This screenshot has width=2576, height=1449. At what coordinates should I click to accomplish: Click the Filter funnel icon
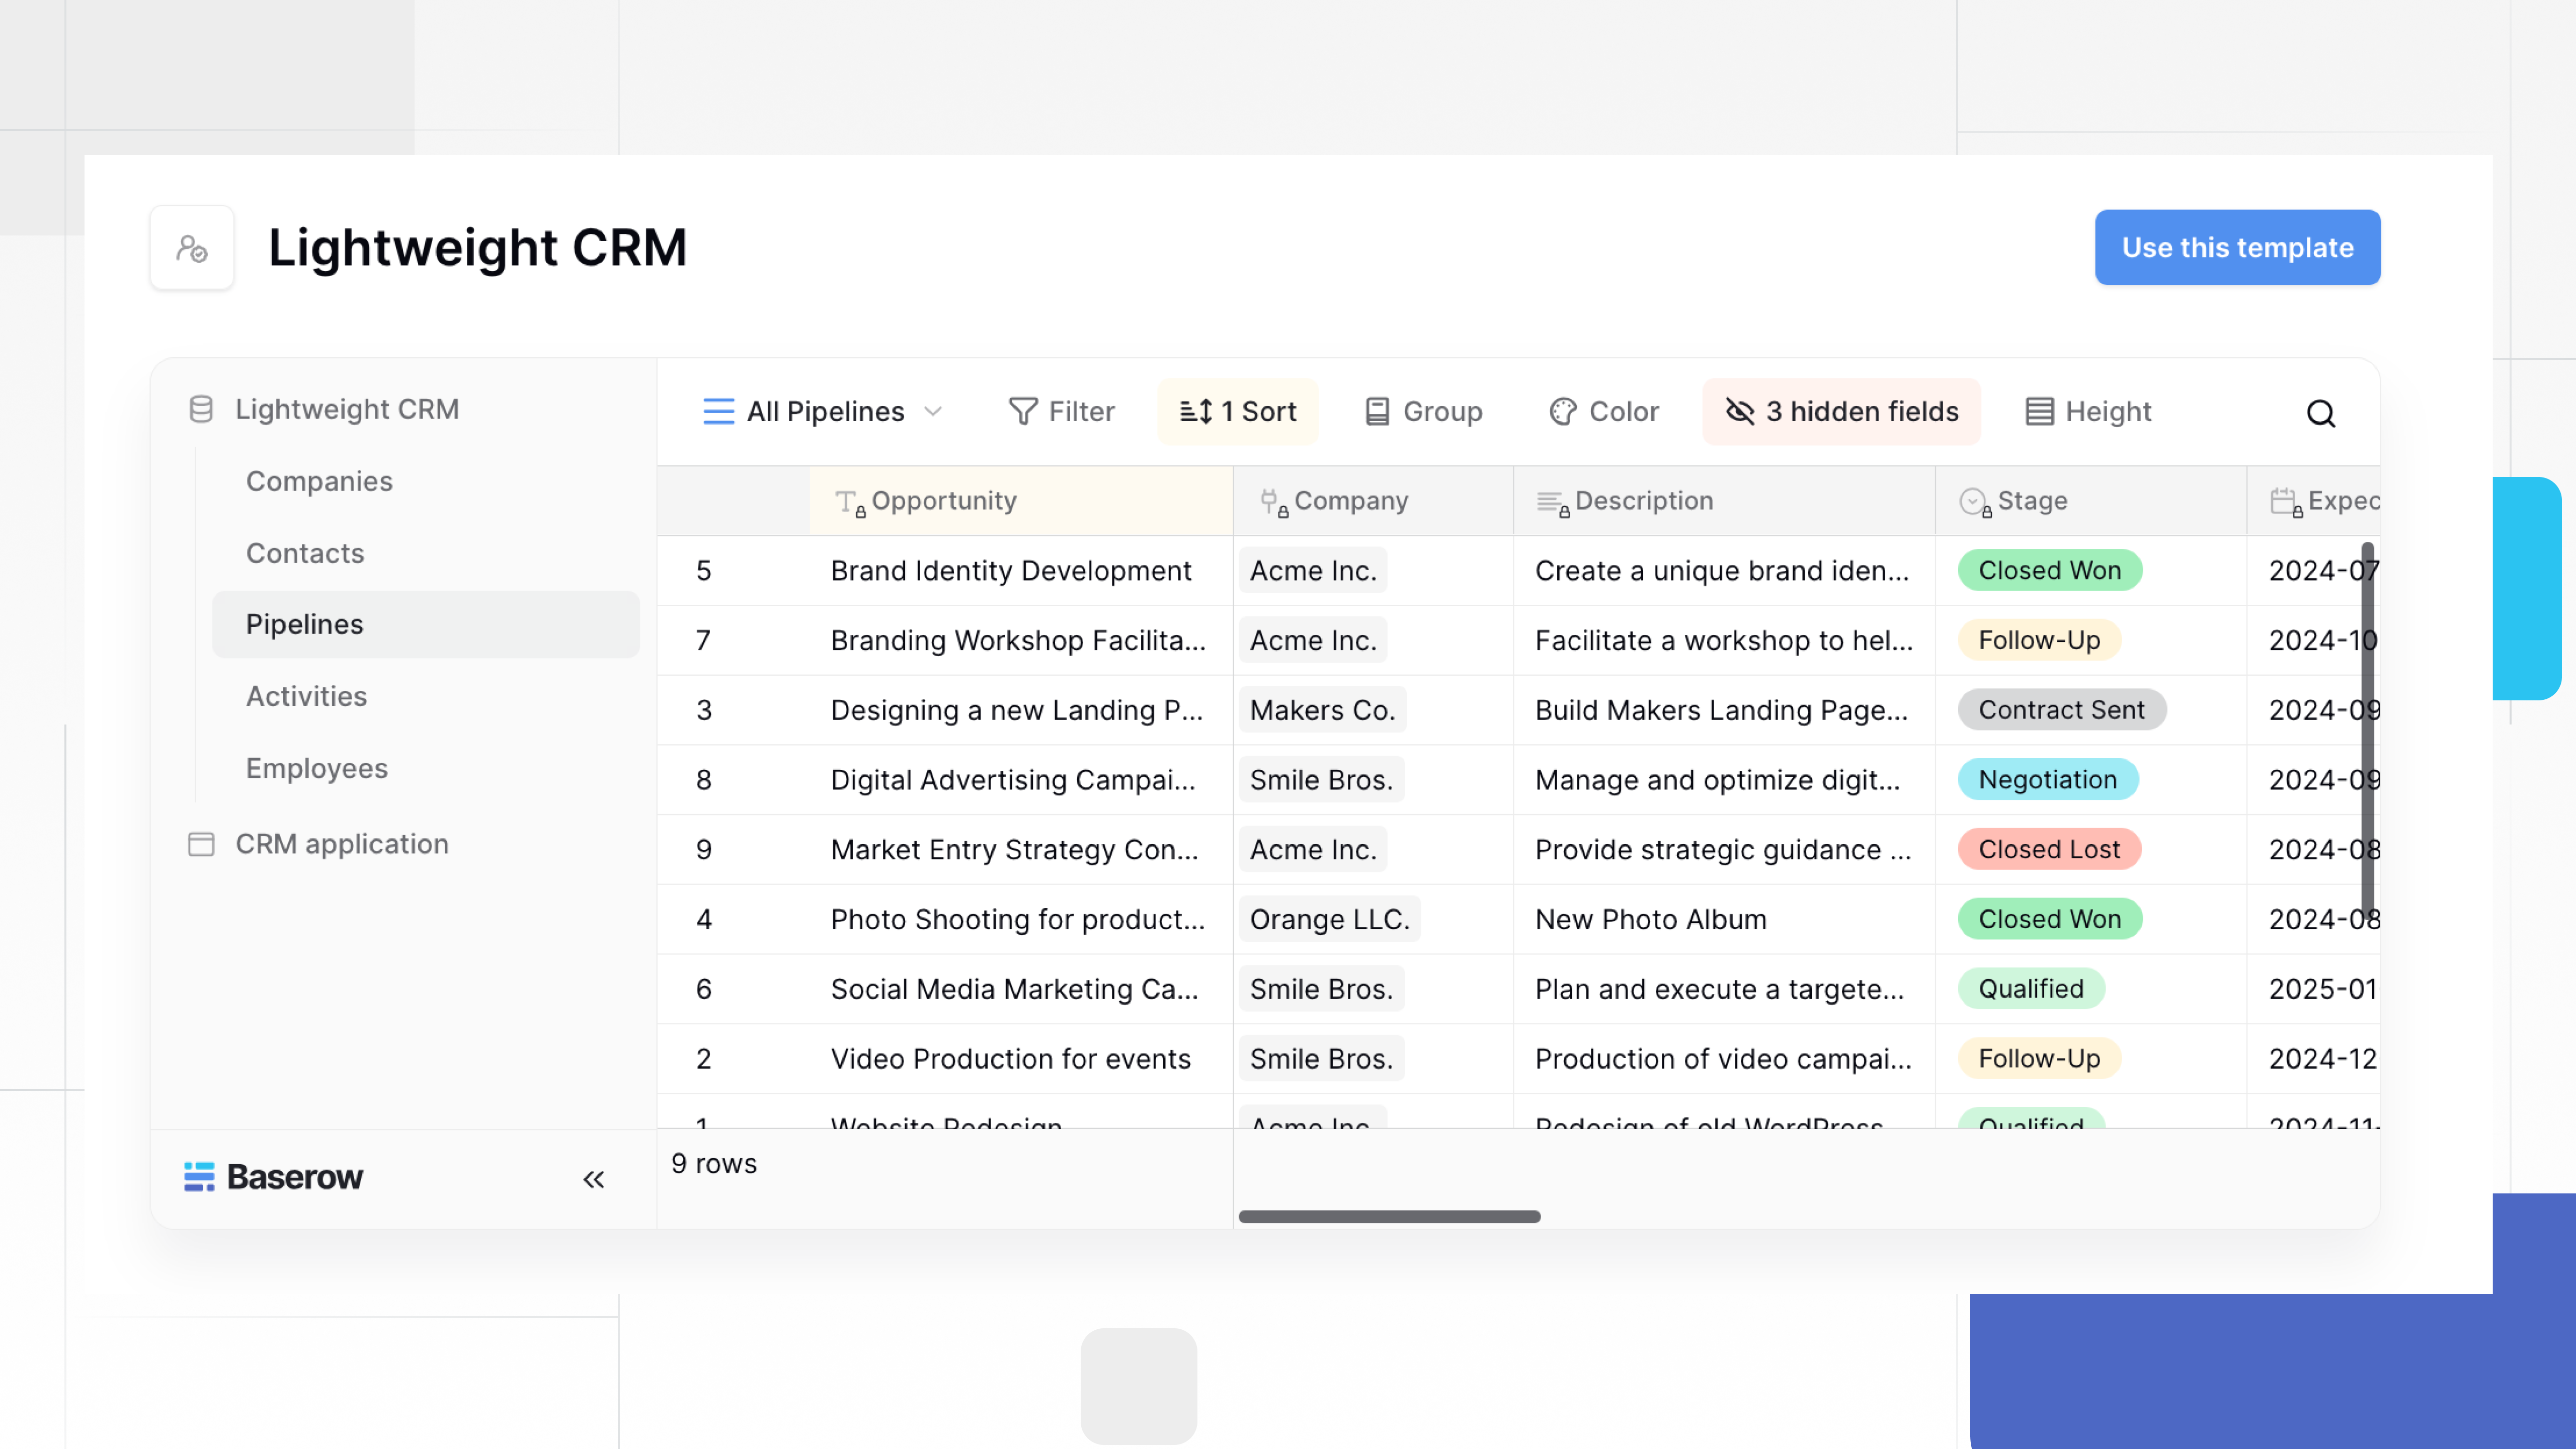1022,411
